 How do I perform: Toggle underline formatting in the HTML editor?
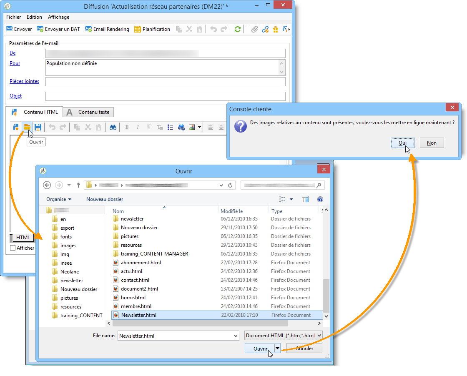(x=148, y=127)
